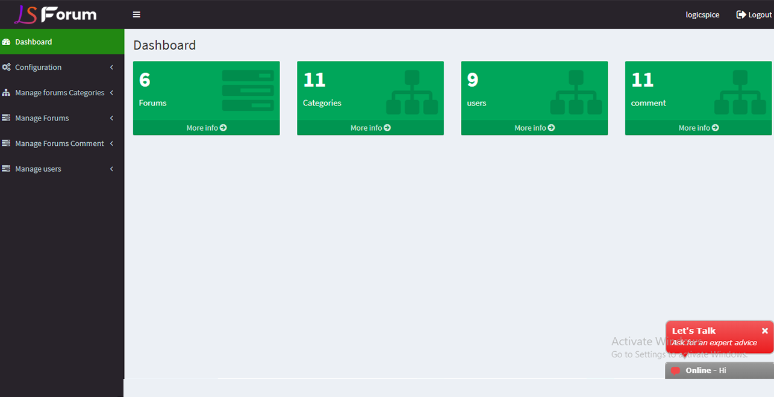Click the arrow icon in users More info
Image resolution: width=774 pixels, height=397 pixels.
click(551, 128)
